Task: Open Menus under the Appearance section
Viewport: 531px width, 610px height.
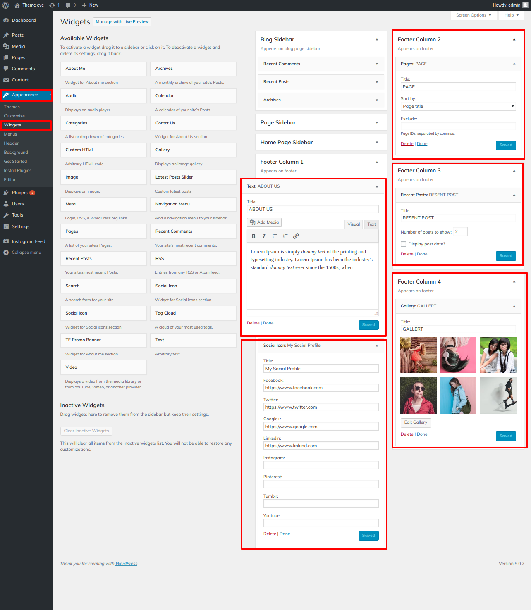Action: click(10, 134)
